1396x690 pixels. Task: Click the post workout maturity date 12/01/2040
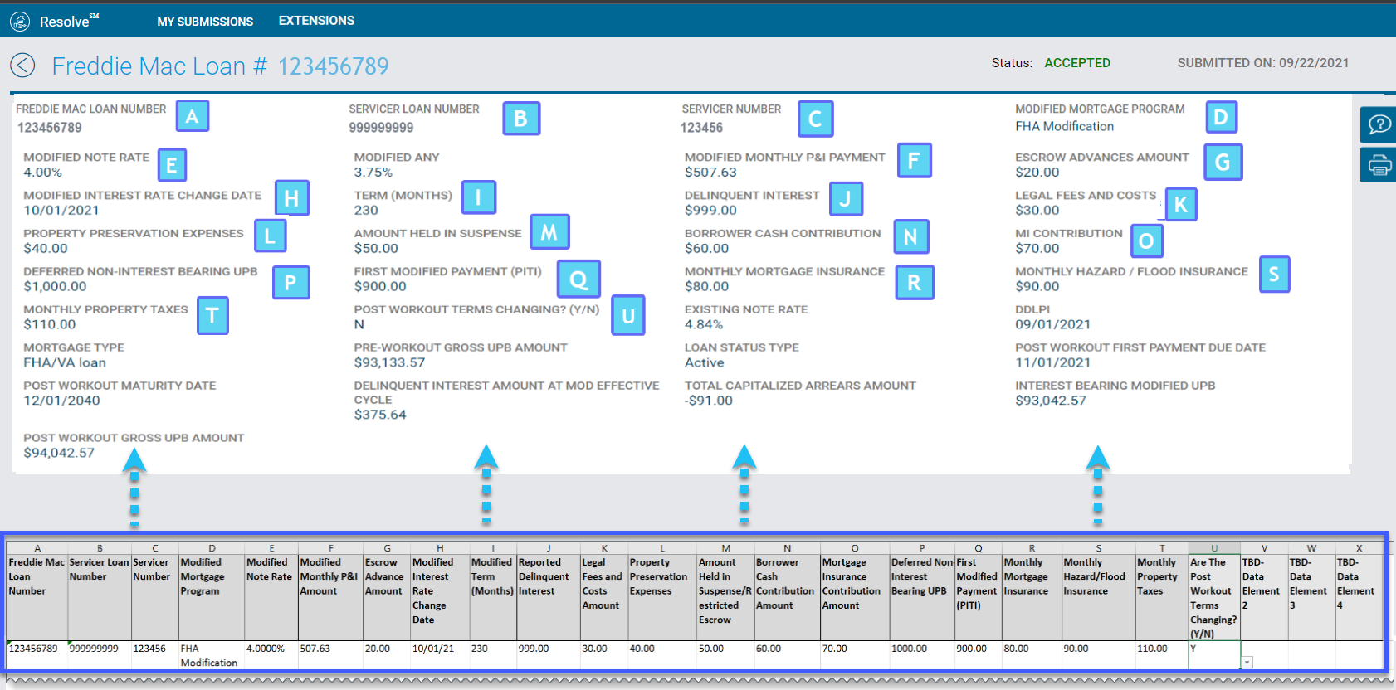pos(61,401)
